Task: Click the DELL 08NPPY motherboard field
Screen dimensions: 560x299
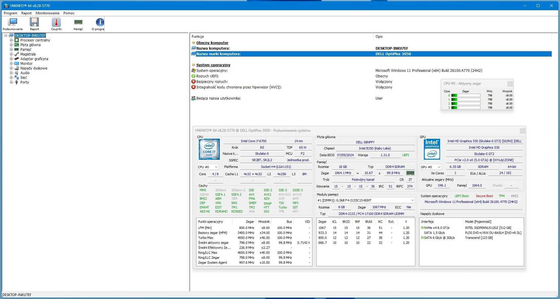Action: [x=365, y=142]
